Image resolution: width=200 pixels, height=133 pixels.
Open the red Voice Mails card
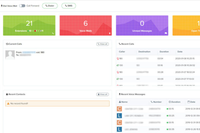(85, 25)
